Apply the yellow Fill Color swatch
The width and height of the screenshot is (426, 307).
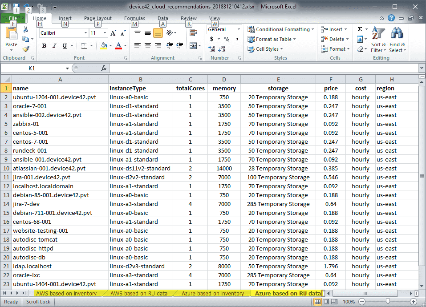point(104,45)
